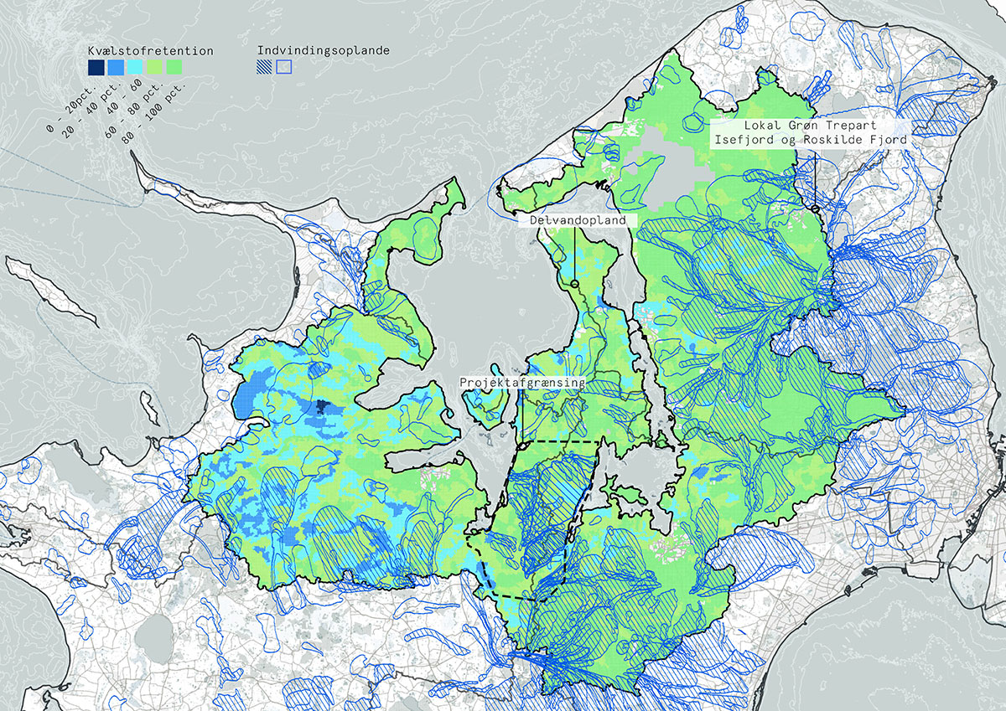The width and height of the screenshot is (1006, 711).
Task: Select the Projektafgrænsing map label
Action: 521,381
